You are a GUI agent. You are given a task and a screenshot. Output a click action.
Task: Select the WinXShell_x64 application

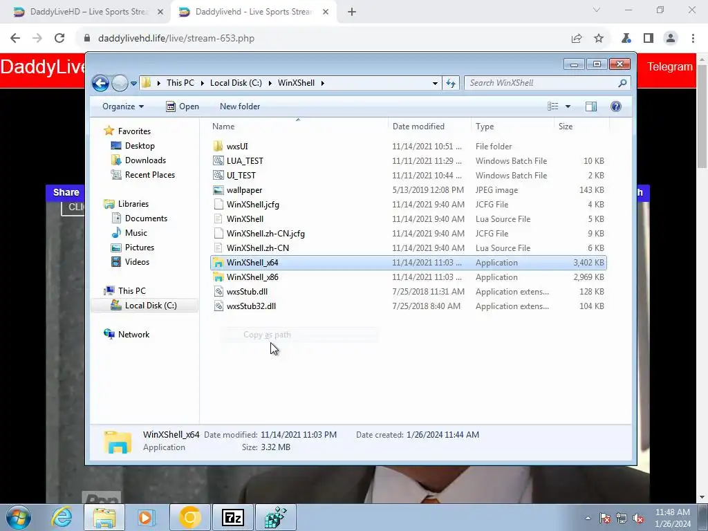(x=408, y=262)
